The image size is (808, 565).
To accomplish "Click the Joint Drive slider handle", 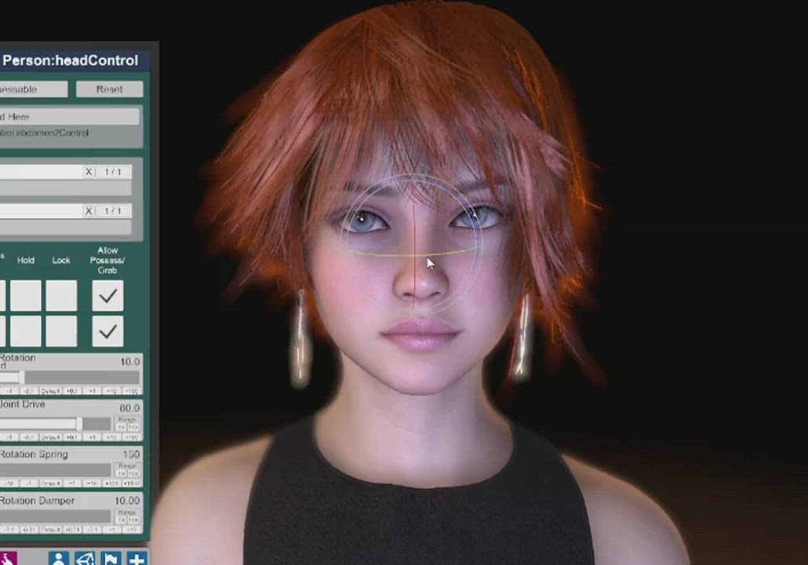I will pyautogui.click(x=79, y=424).
